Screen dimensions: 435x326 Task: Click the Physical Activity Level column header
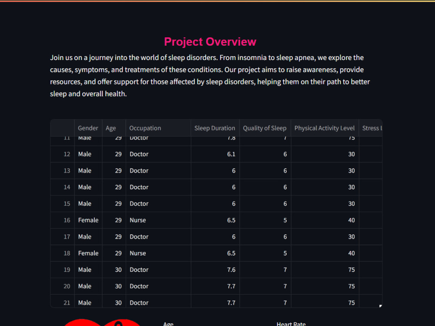tap(325, 128)
